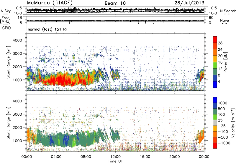Select Slant Range [km] label of velocity panel

click(8, 123)
